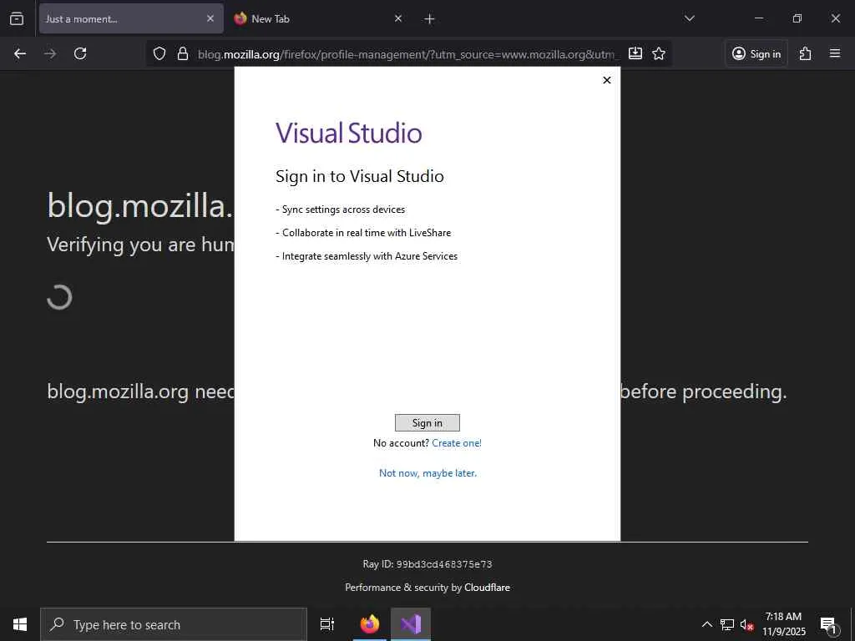The width and height of the screenshot is (855, 641).
Task: Switch to Visual Studio from the taskbar
Action: (411, 624)
